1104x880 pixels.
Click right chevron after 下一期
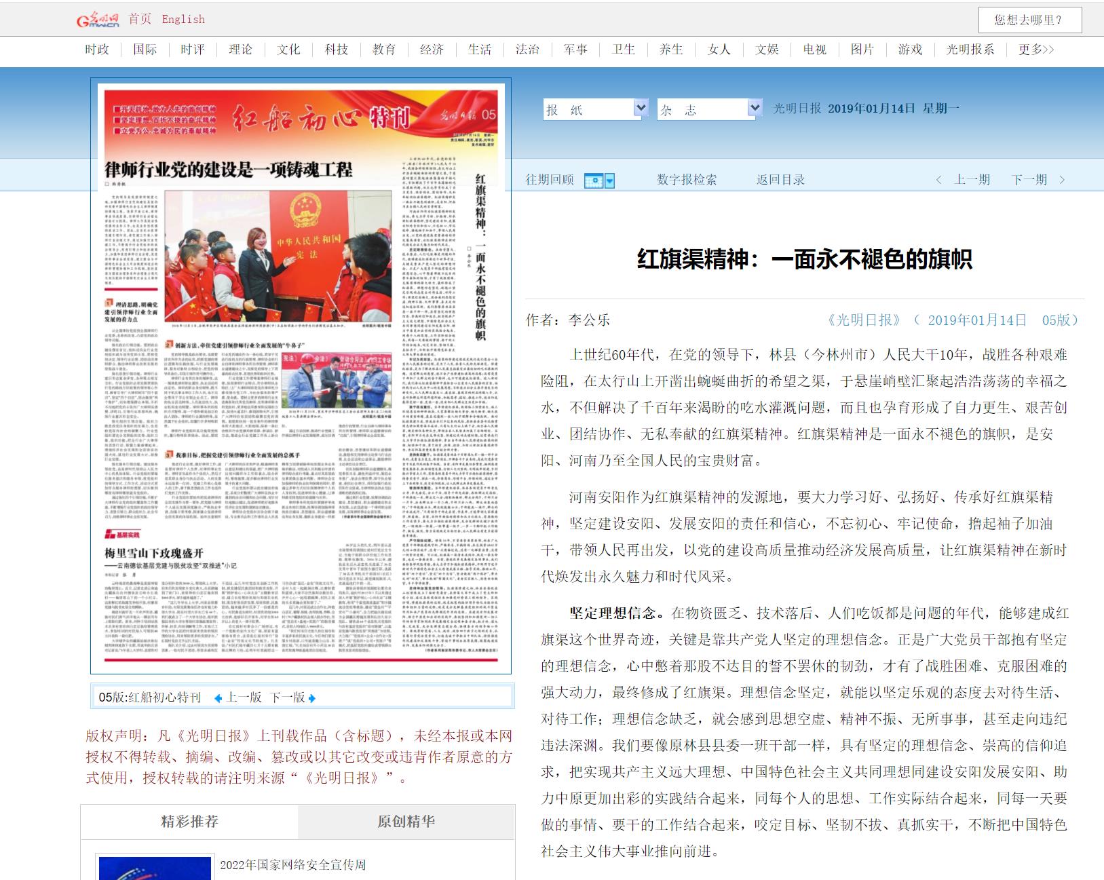point(1062,180)
